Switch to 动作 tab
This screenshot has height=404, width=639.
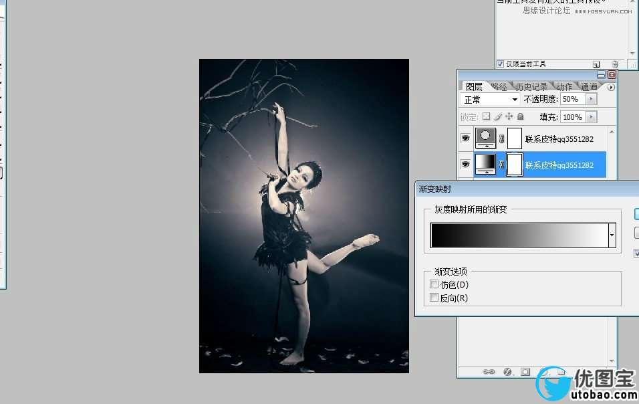(564, 87)
